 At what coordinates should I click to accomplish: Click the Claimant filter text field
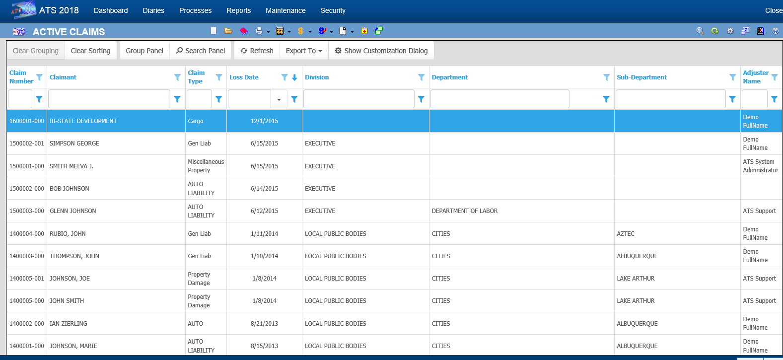109,99
